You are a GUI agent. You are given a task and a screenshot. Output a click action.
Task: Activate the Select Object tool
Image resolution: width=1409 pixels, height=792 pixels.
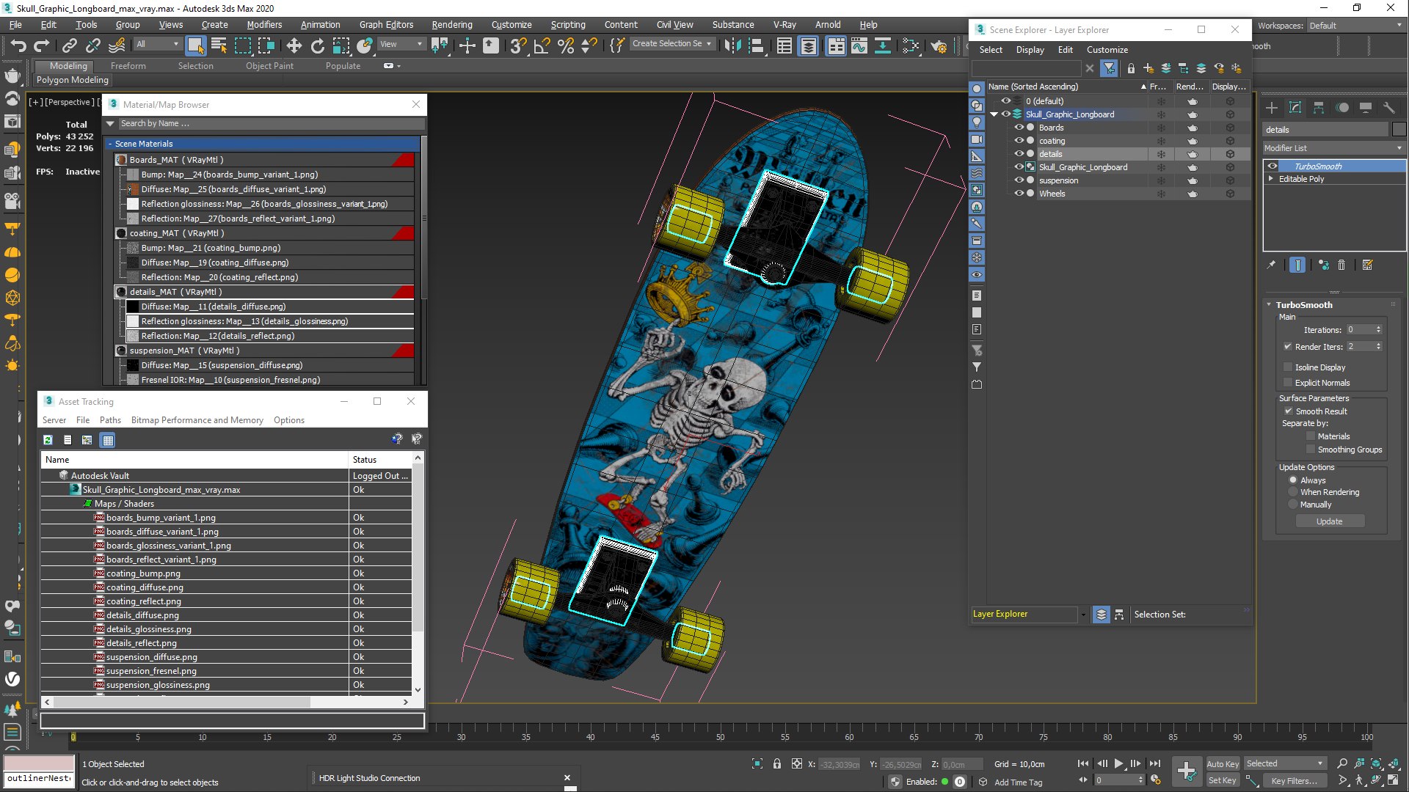pos(195,45)
